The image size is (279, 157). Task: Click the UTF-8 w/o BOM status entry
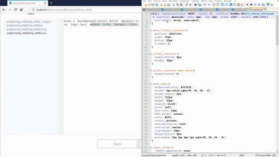[262, 155]
